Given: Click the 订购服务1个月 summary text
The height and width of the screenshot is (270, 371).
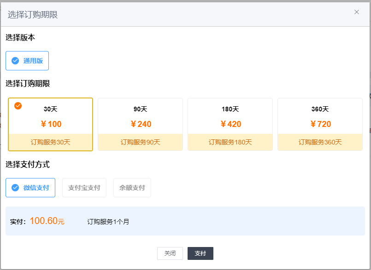Looking at the screenshot, I should point(108,222).
